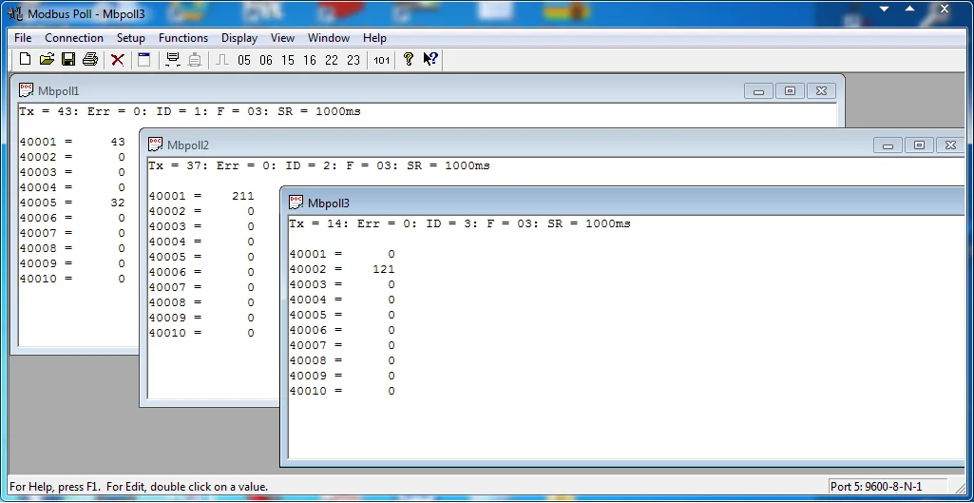The height and width of the screenshot is (503, 974).
Task: Click the yellow question mark About icon
Action: pyautogui.click(x=408, y=60)
